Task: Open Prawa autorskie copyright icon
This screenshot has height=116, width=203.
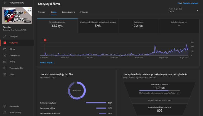Action: pyautogui.click(x=5, y=68)
